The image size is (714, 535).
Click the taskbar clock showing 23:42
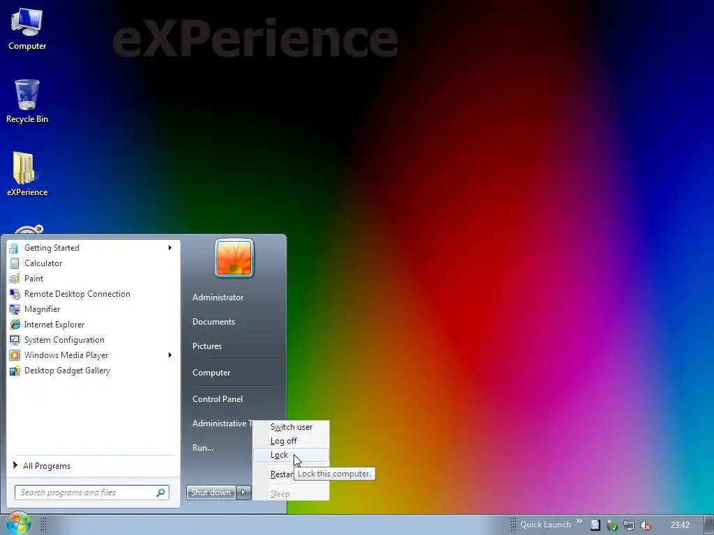(x=680, y=525)
